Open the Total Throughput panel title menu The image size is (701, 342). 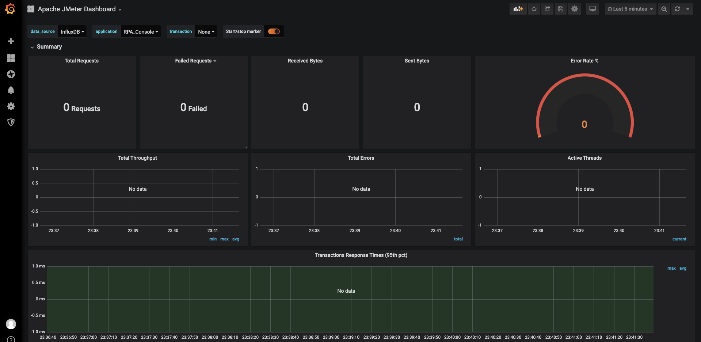point(137,158)
